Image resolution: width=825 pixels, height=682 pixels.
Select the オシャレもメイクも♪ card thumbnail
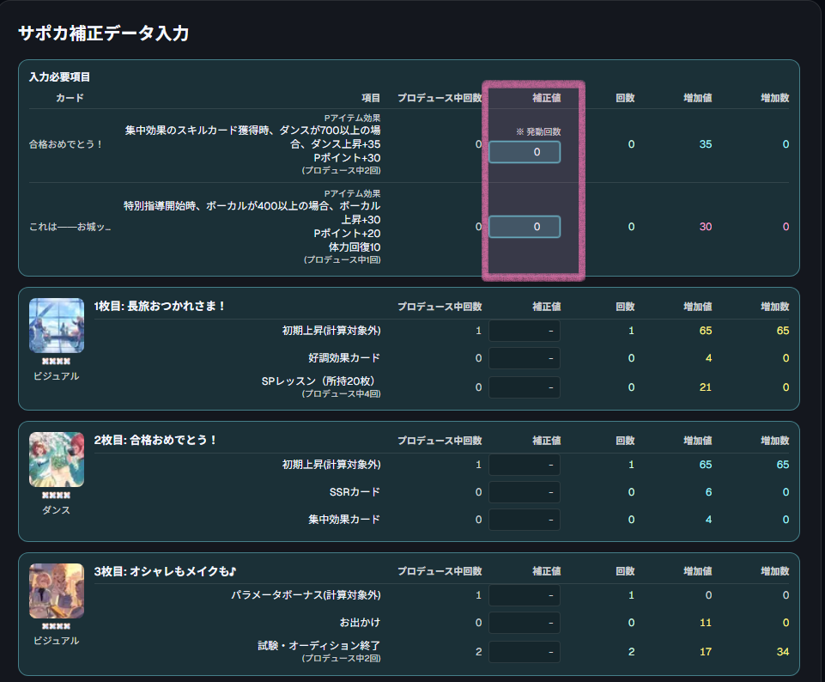point(56,589)
